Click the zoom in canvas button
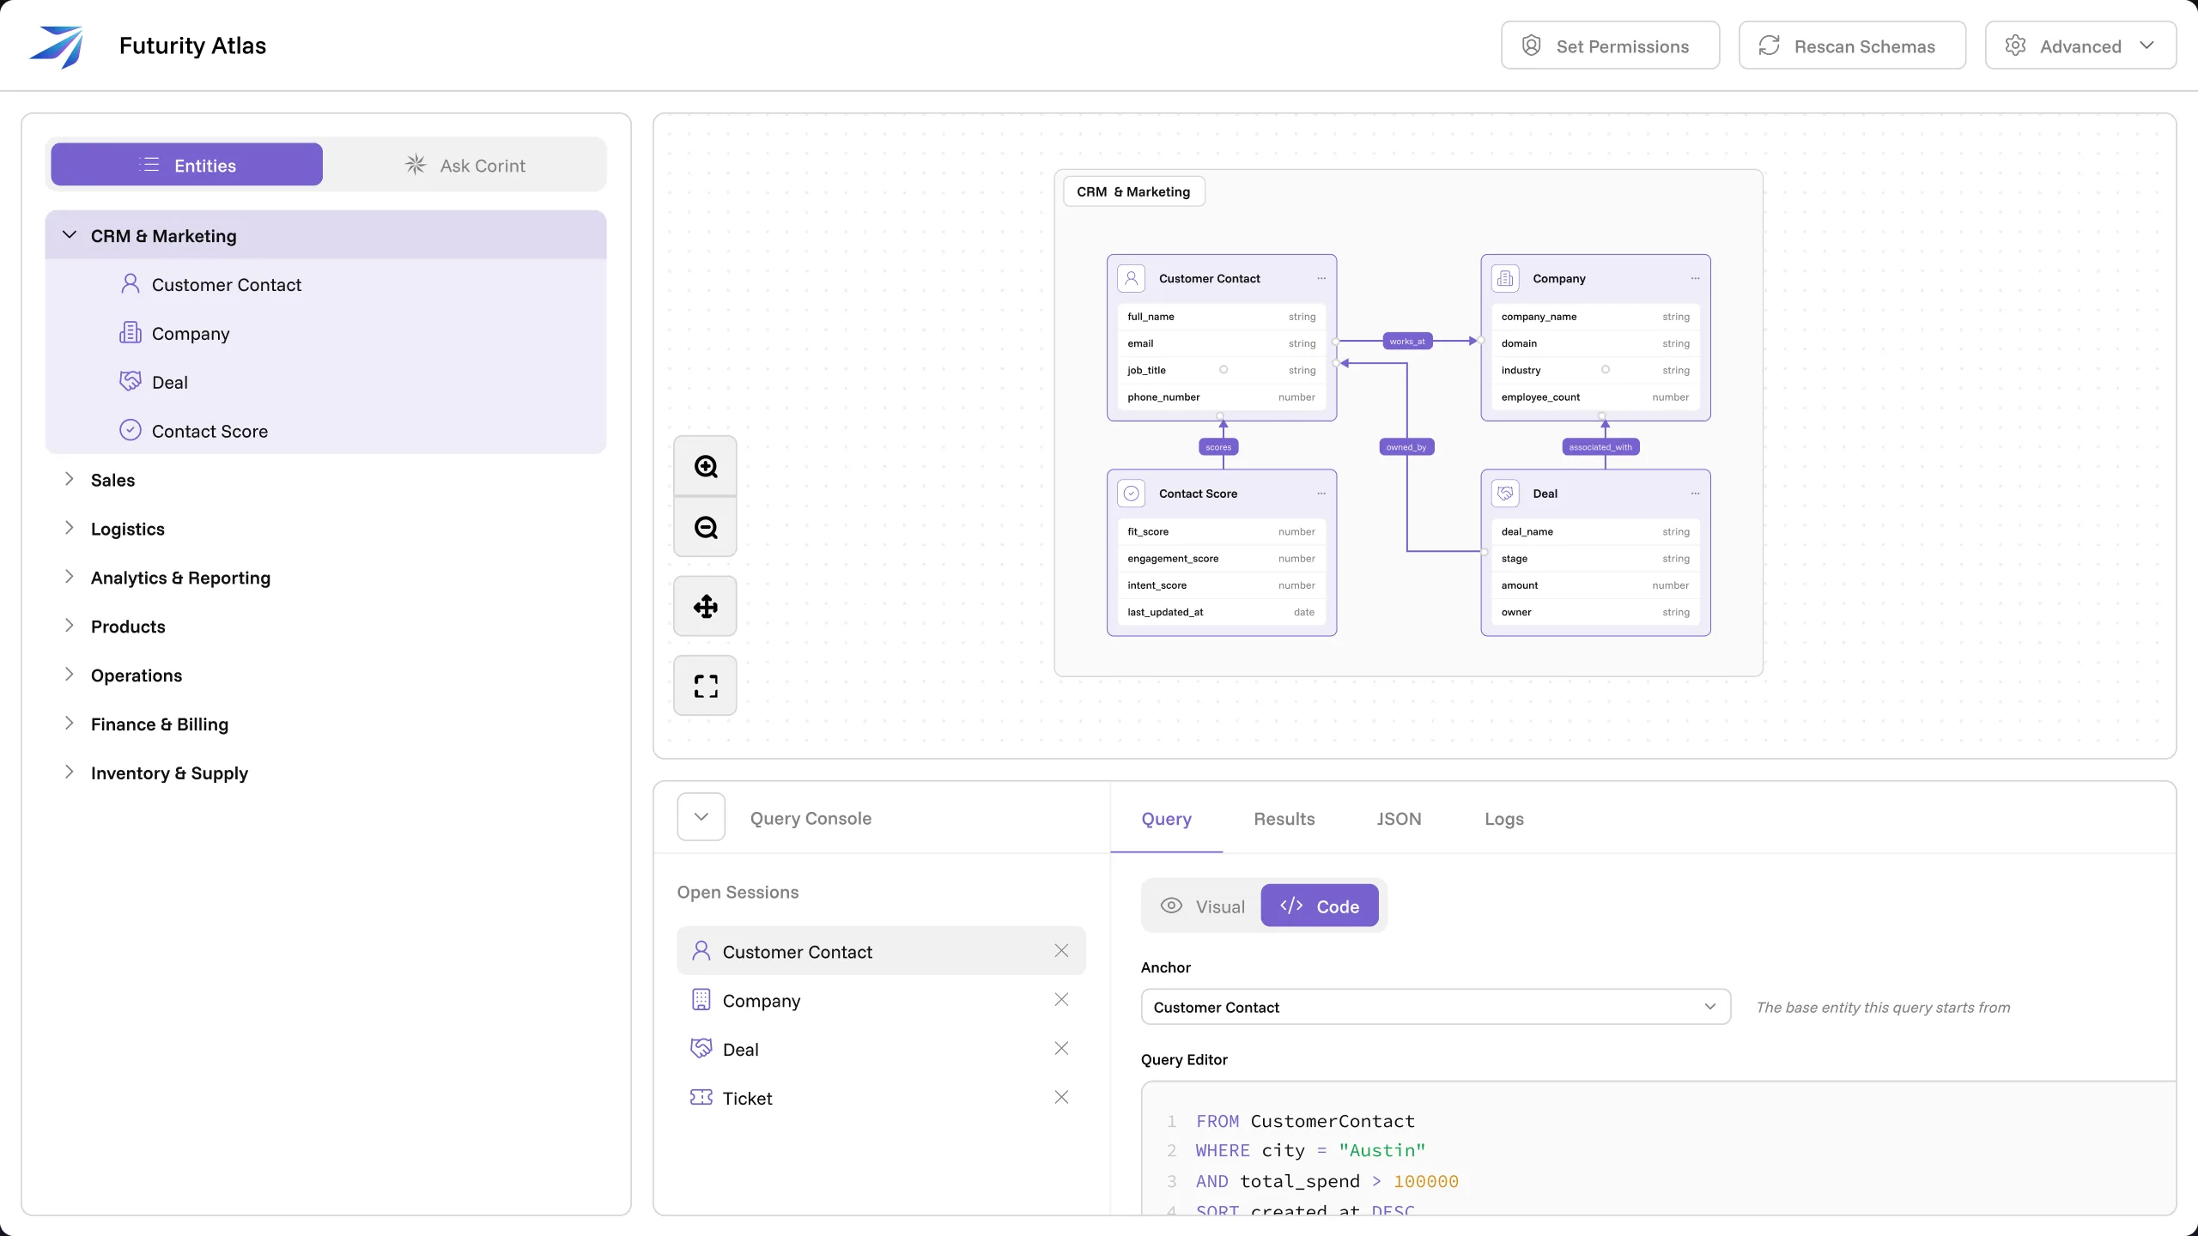The width and height of the screenshot is (2198, 1236). (705, 466)
